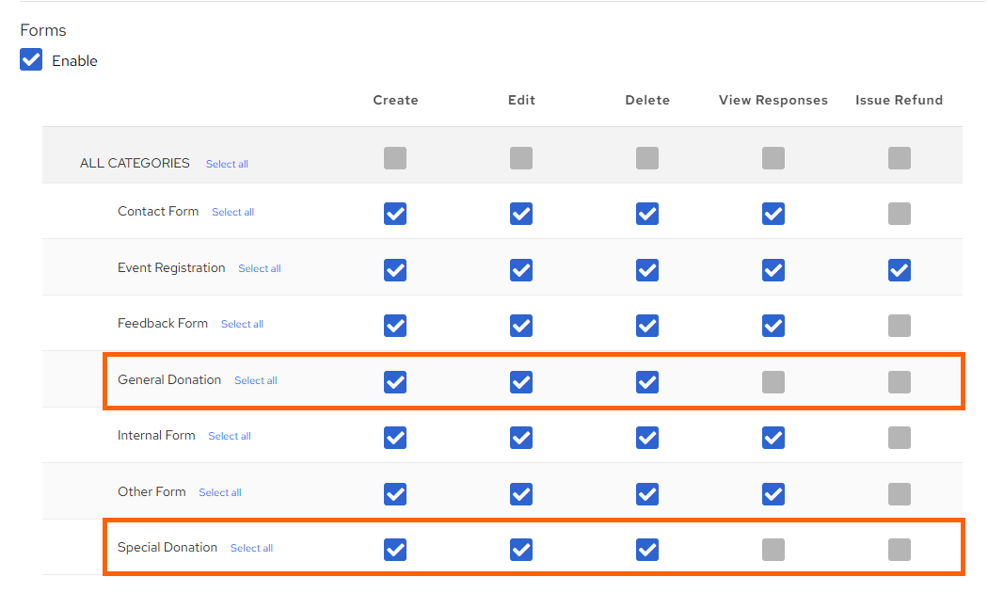Click Select all beside Special Donation
This screenshot has width=988, height=593.
point(250,548)
